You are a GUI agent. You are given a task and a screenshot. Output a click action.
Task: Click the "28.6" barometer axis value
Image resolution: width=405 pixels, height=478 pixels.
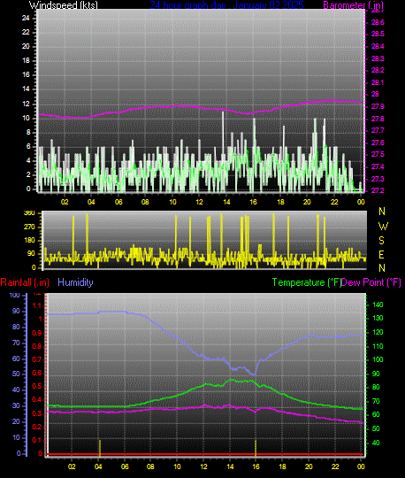click(x=378, y=22)
